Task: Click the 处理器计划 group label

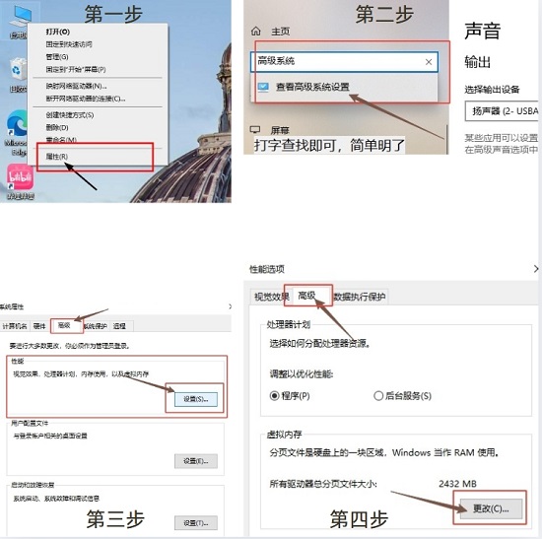Action: 289,324
